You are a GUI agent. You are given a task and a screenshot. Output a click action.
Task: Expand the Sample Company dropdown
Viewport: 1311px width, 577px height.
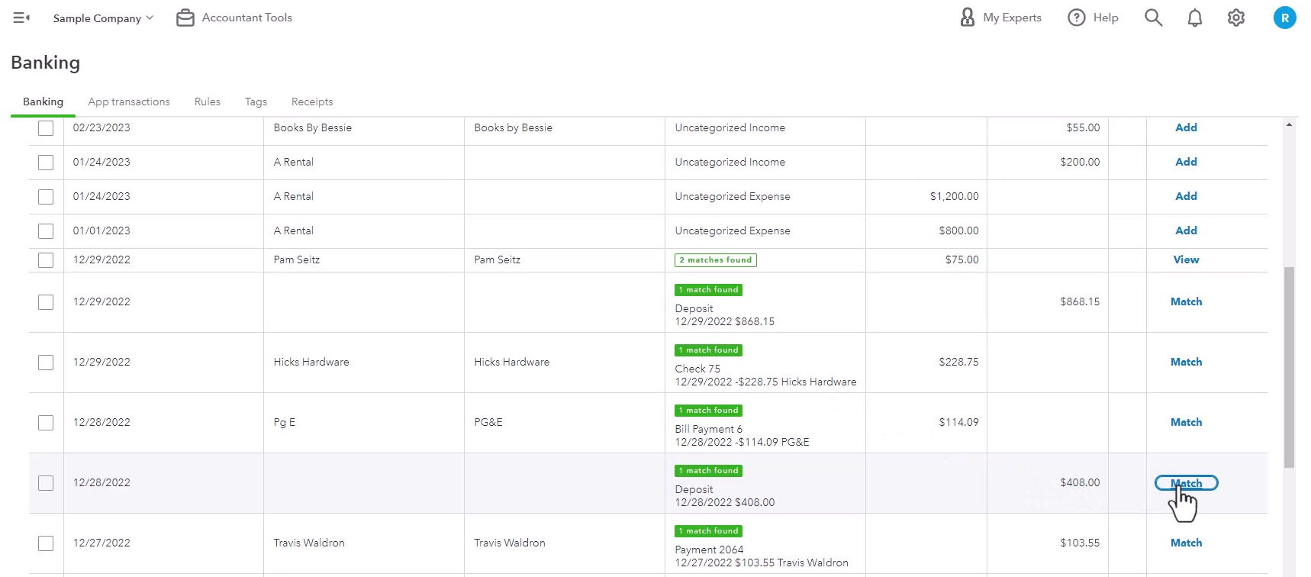point(103,18)
